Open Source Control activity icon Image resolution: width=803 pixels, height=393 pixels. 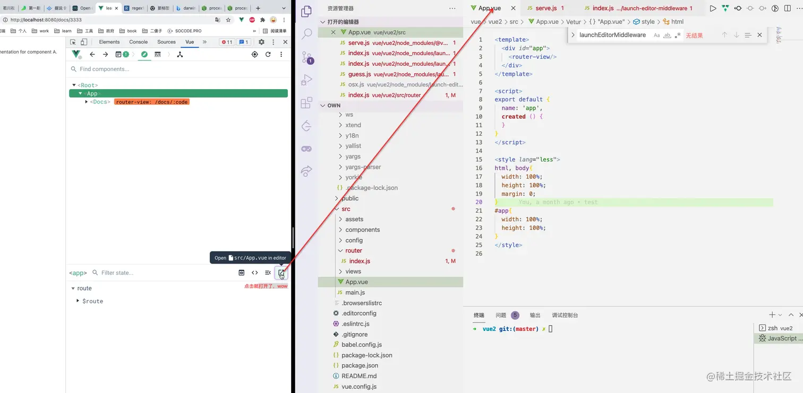pyautogui.click(x=306, y=57)
